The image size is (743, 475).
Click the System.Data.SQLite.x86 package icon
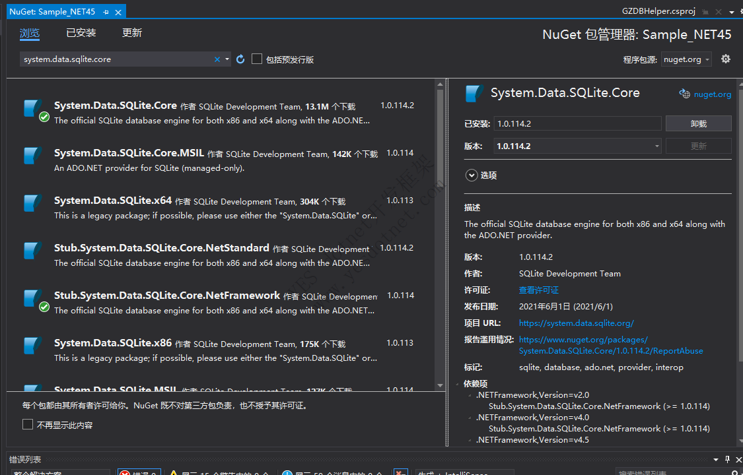coord(32,346)
